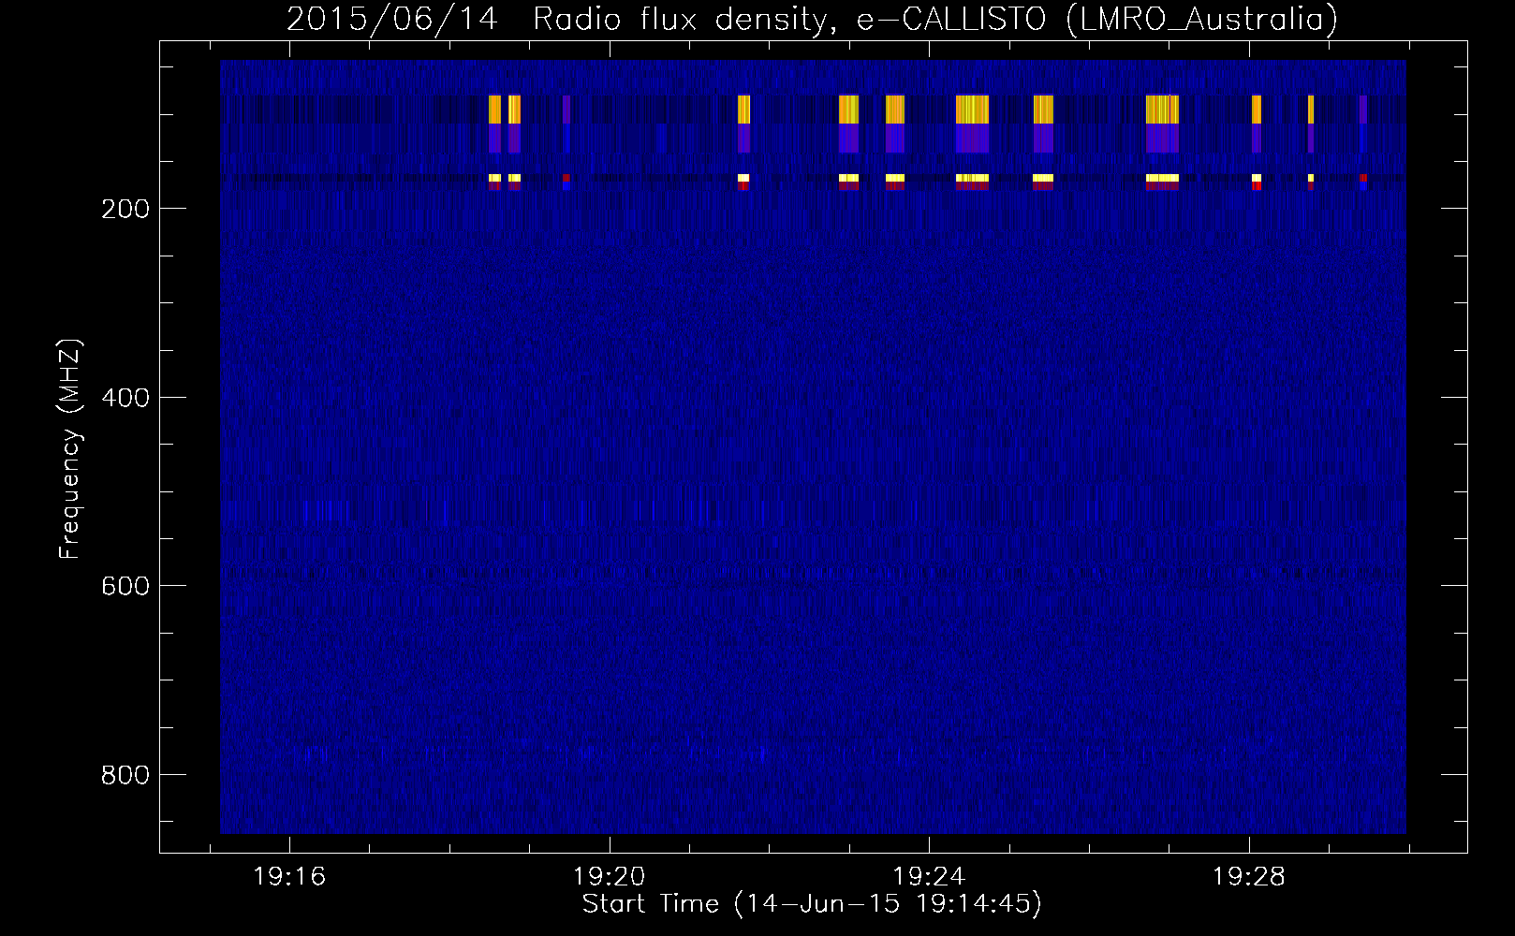Click the 800 frequency tick label
This screenshot has width=1515, height=936.
tap(125, 775)
